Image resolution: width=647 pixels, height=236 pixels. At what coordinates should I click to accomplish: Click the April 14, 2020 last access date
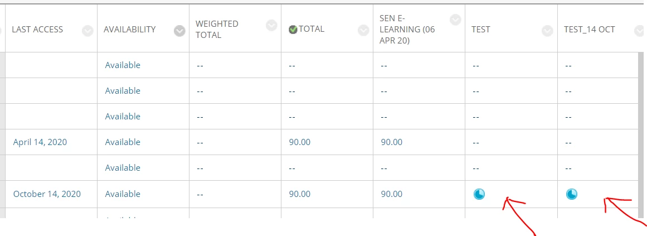(x=40, y=142)
